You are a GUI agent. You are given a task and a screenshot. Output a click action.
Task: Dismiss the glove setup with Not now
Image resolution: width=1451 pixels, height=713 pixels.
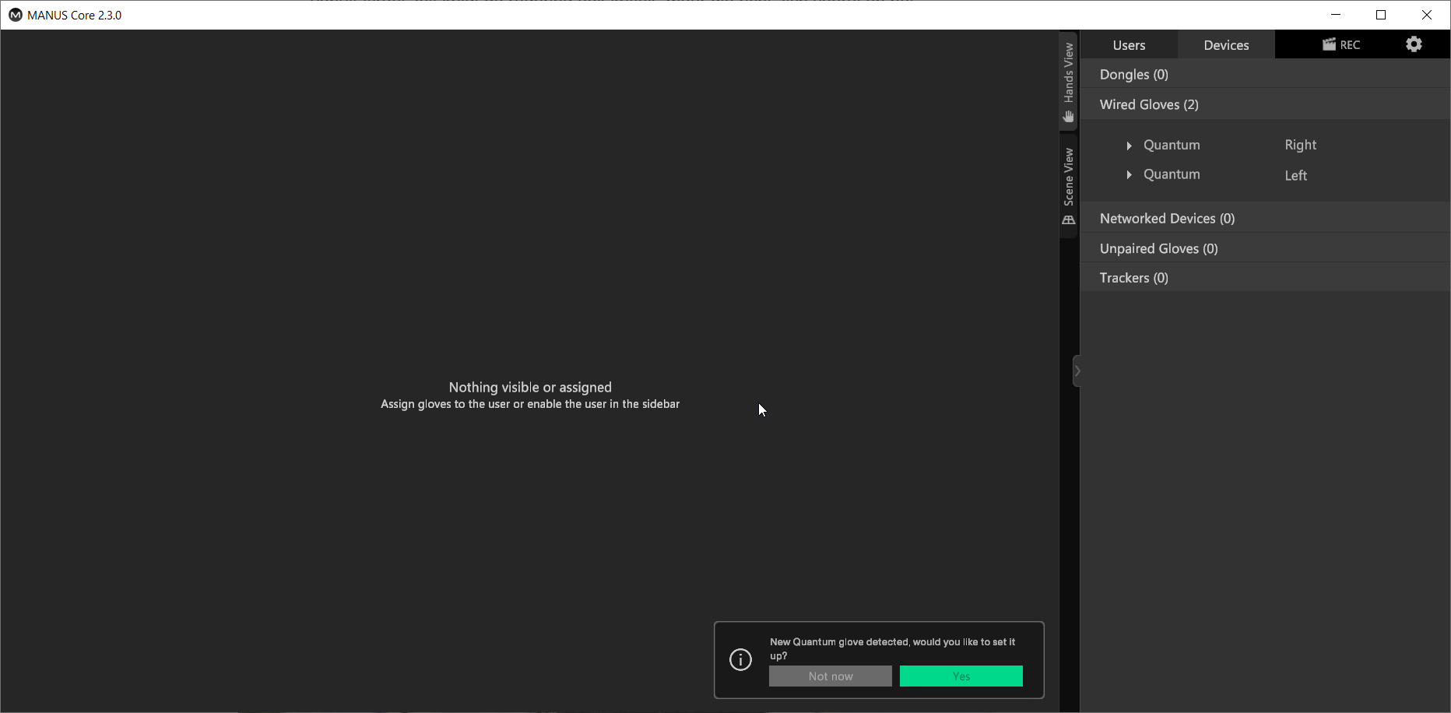pos(830,676)
